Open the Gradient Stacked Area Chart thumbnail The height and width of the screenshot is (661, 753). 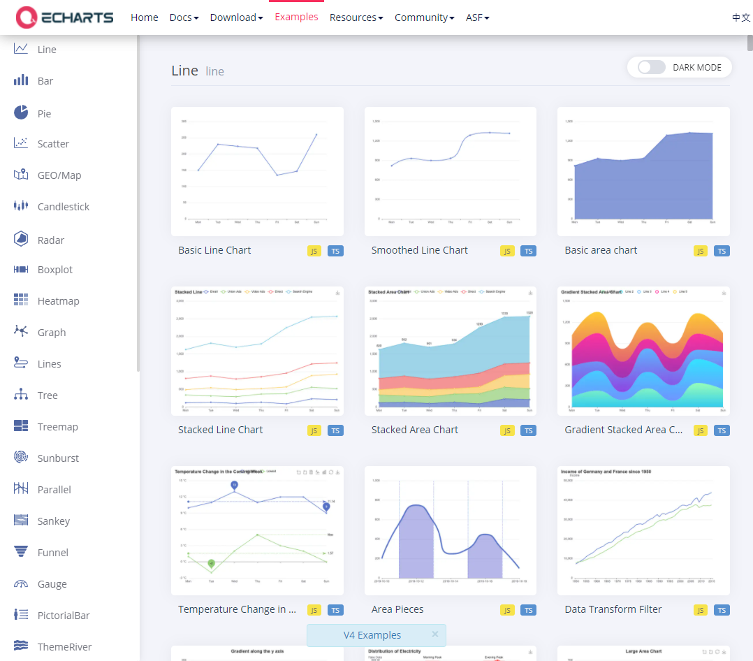(643, 351)
